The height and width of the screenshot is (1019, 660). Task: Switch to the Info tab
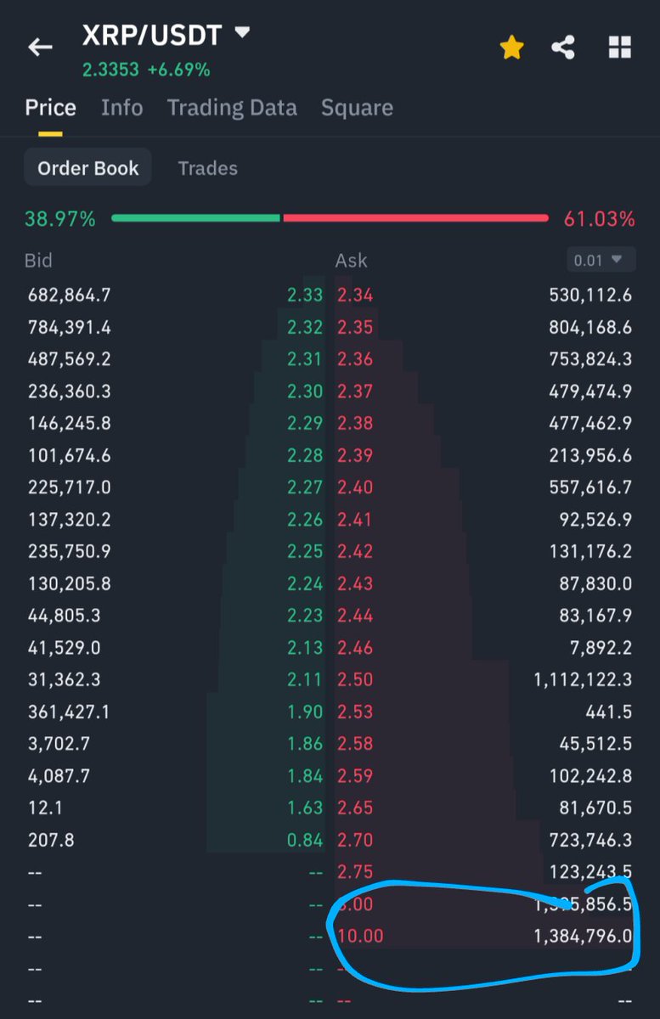tap(121, 108)
